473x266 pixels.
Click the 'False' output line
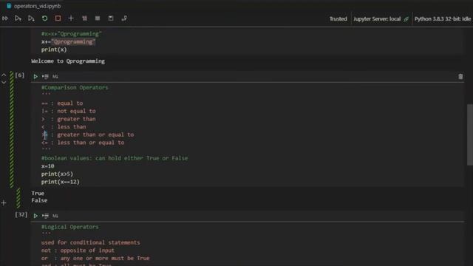coord(39,200)
